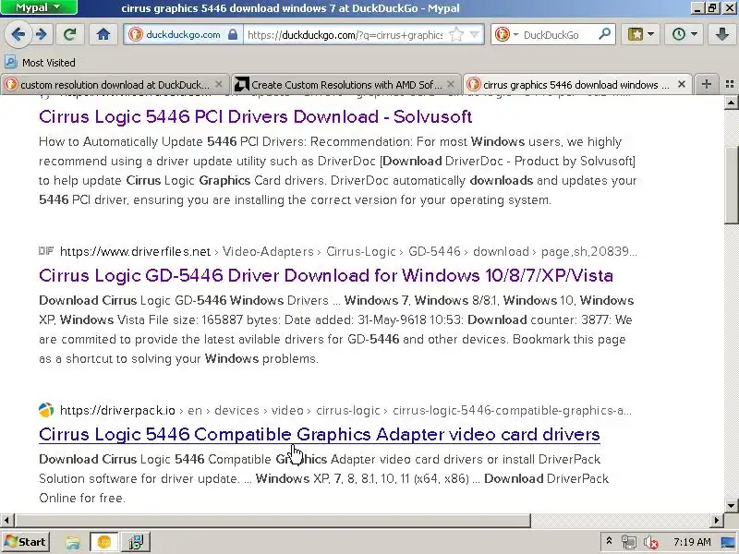739x554 pixels.
Task: Go back to the previous page
Action: click(x=18, y=34)
